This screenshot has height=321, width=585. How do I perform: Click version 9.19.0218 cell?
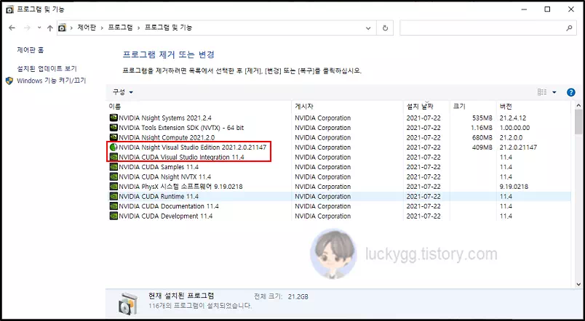[x=514, y=186]
